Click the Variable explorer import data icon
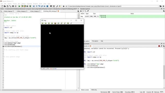Screen dimensions: 165x93 [x=81, y=11]
